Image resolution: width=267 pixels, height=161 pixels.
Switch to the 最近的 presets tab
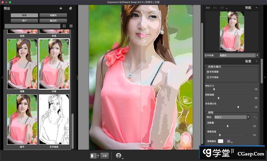[53, 21]
